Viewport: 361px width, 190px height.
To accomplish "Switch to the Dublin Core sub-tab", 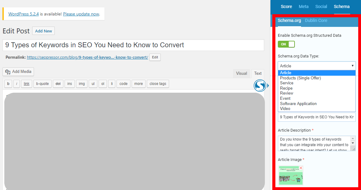I will 316,20.
